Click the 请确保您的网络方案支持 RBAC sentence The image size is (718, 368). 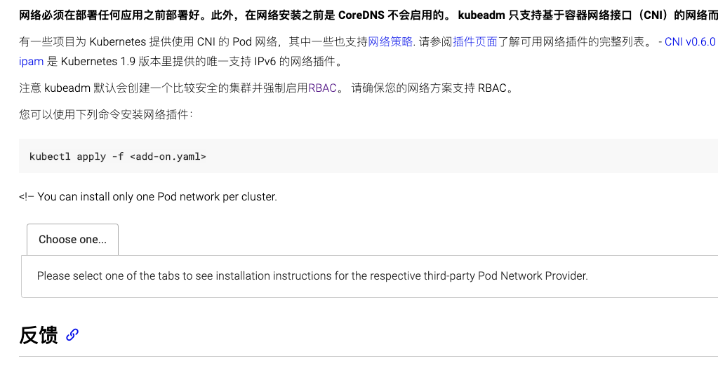click(x=432, y=88)
